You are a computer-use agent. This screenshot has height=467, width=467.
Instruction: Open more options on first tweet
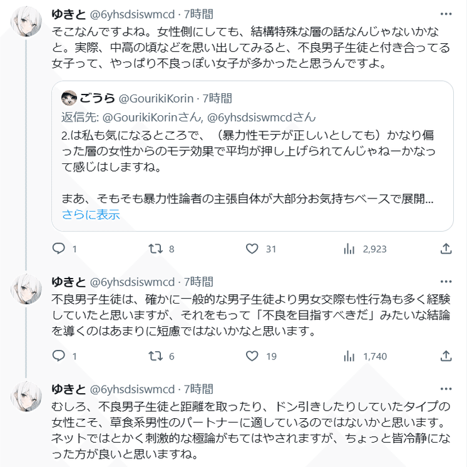click(x=445, y=14)
